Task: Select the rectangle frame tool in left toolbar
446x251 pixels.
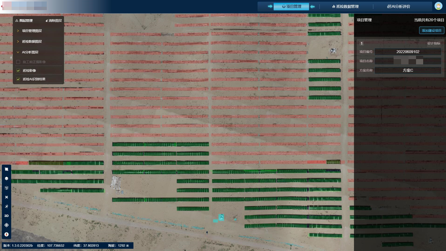Action: (x=6, y=169)
